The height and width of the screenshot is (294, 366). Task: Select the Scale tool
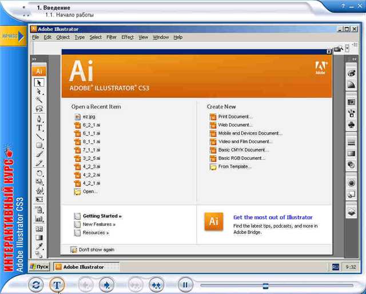pos(39,182)
